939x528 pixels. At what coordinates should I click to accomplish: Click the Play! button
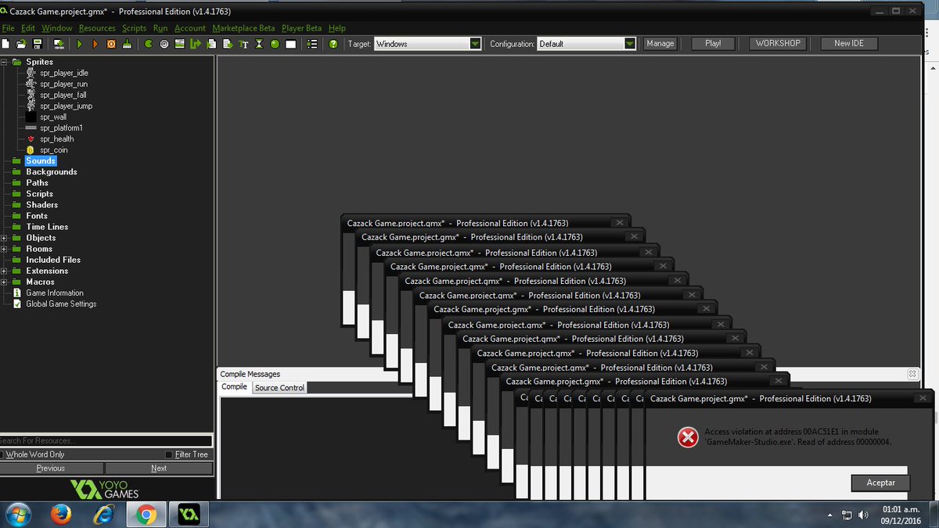pos(713,44)
